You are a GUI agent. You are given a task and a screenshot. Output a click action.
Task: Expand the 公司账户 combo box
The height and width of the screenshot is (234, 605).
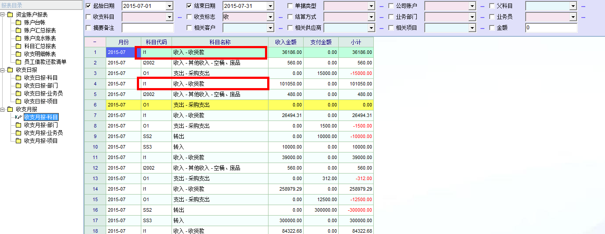click(472, 6)
